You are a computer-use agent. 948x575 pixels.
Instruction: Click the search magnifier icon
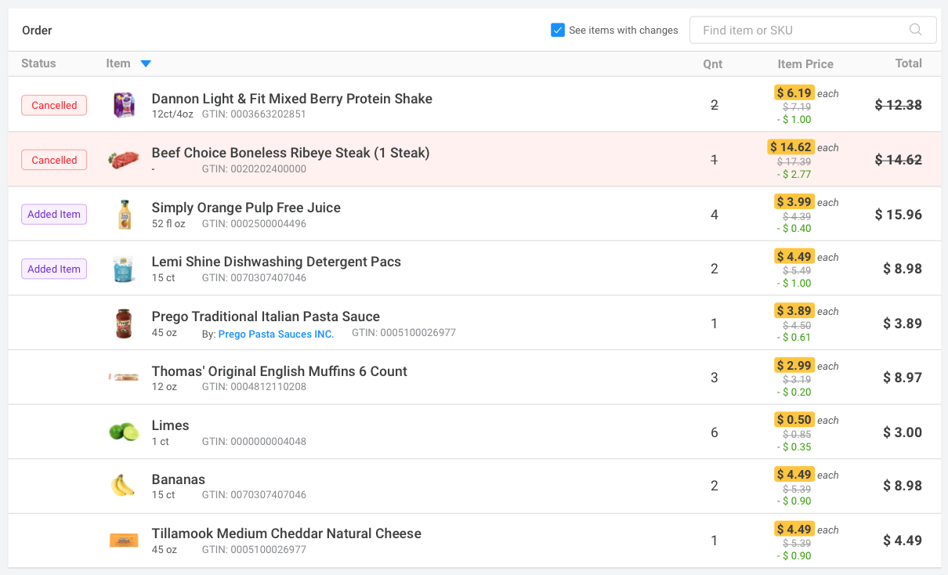(x=915, y=30)
